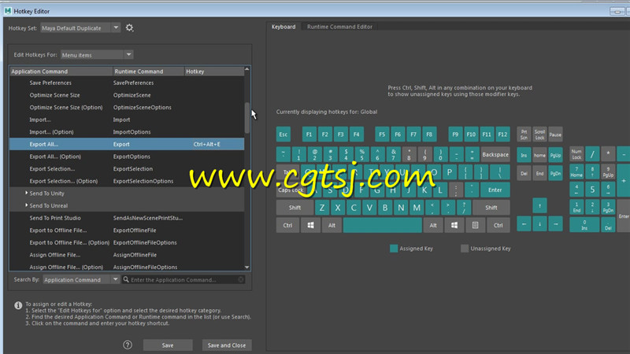The width and height of the screenshot is (630, 354).
Task: Select Optimize Scene Size (Option) row
Action: point(127,107)
